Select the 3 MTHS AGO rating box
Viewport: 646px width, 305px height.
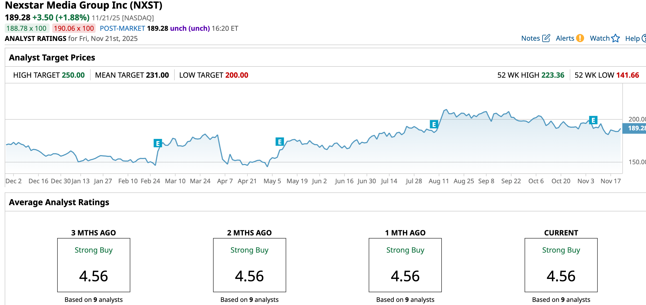(93, 265)
